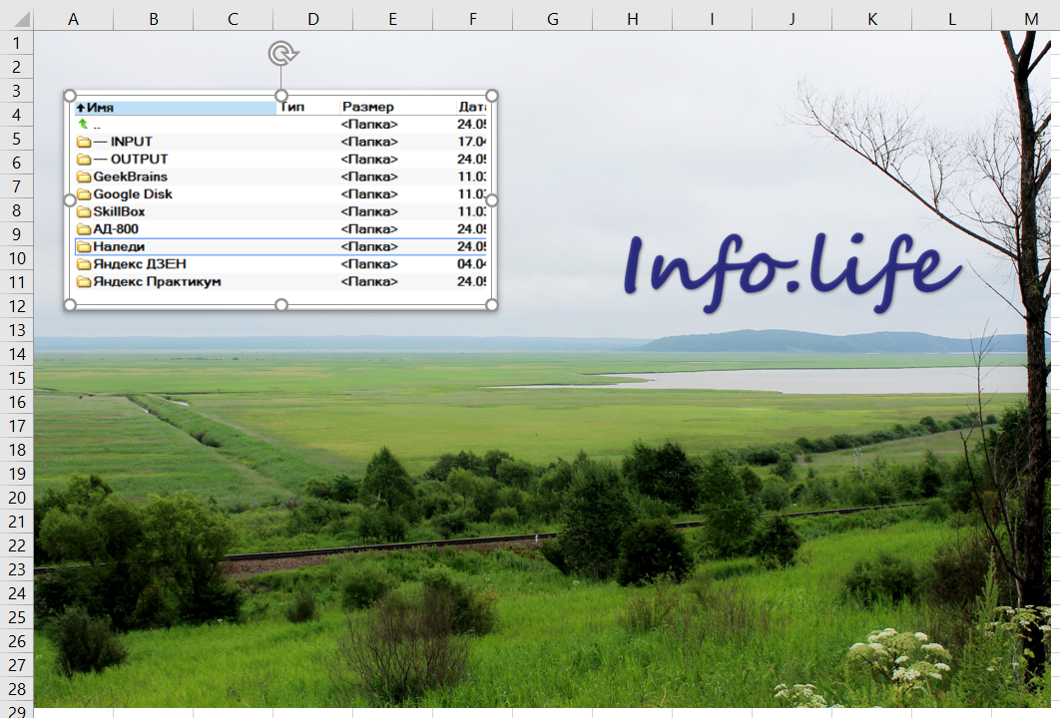
Task: Click the left-middle sizing handle of picture
Action: [x=70, y=199]
